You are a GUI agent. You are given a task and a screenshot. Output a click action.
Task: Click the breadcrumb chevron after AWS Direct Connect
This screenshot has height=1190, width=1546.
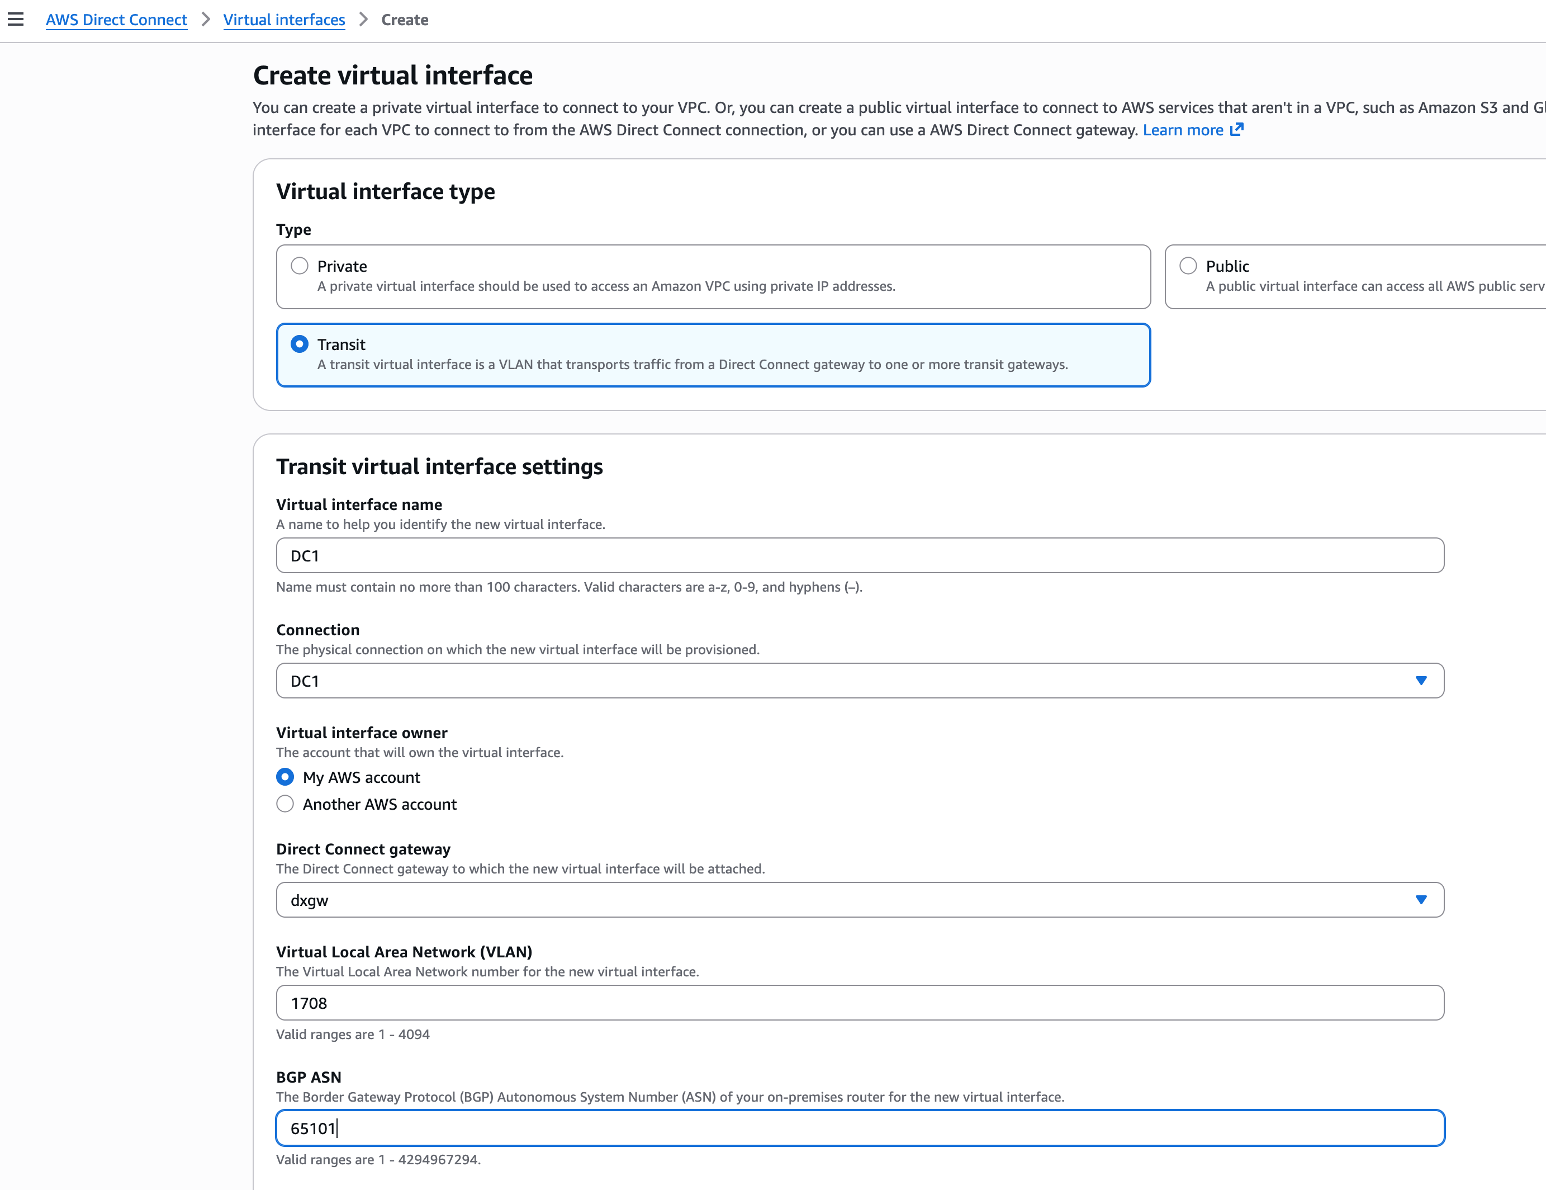point(206,19)
